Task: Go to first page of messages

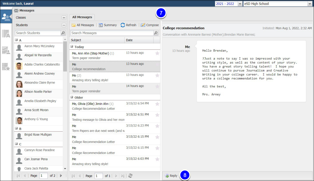Action: point(73,176)
